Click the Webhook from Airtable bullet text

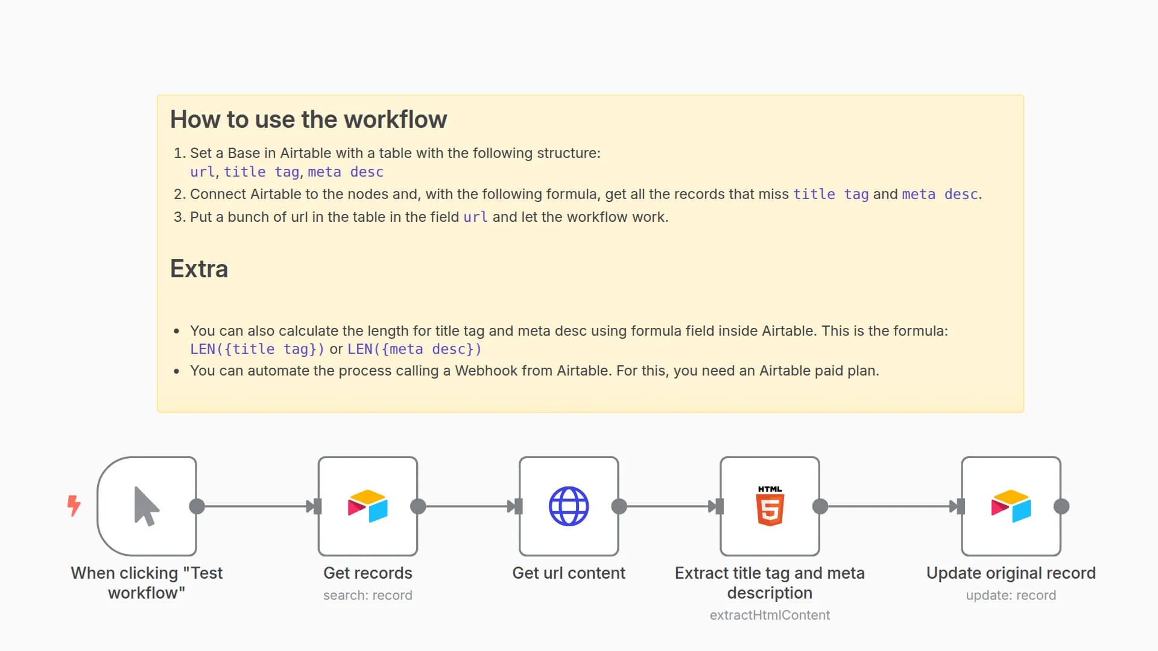click(534, 371)
